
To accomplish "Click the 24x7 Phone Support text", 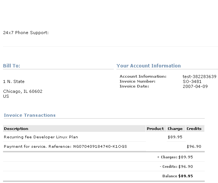I will pyautogui.click(x=26, y=33).
